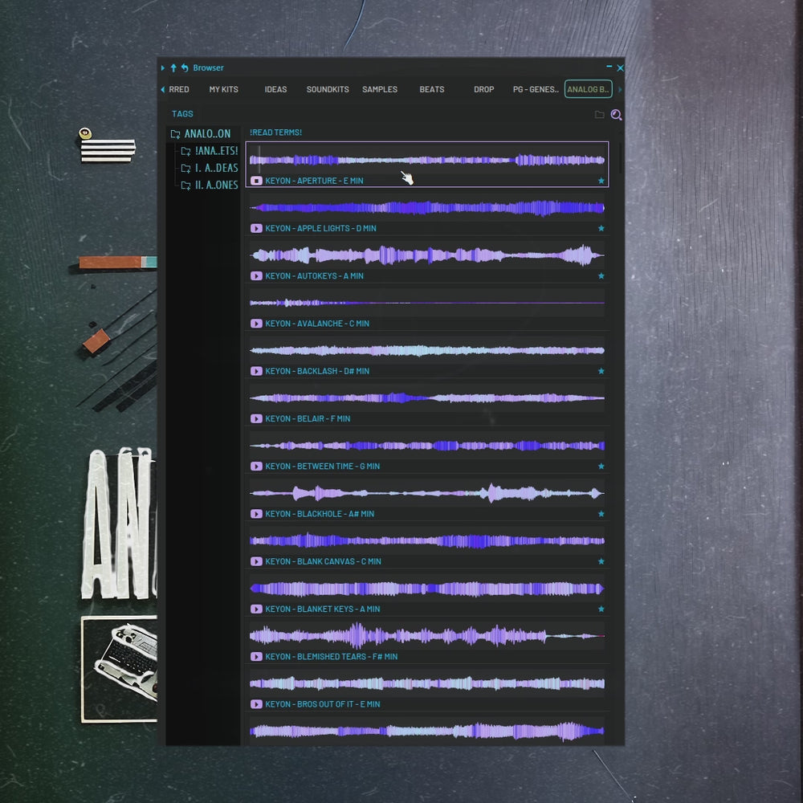The height and width of the screenshot is (803, 803).
Task: Favorite KEYON - APPLE LIGHTS with its star
Action: (x=600, y=228)
